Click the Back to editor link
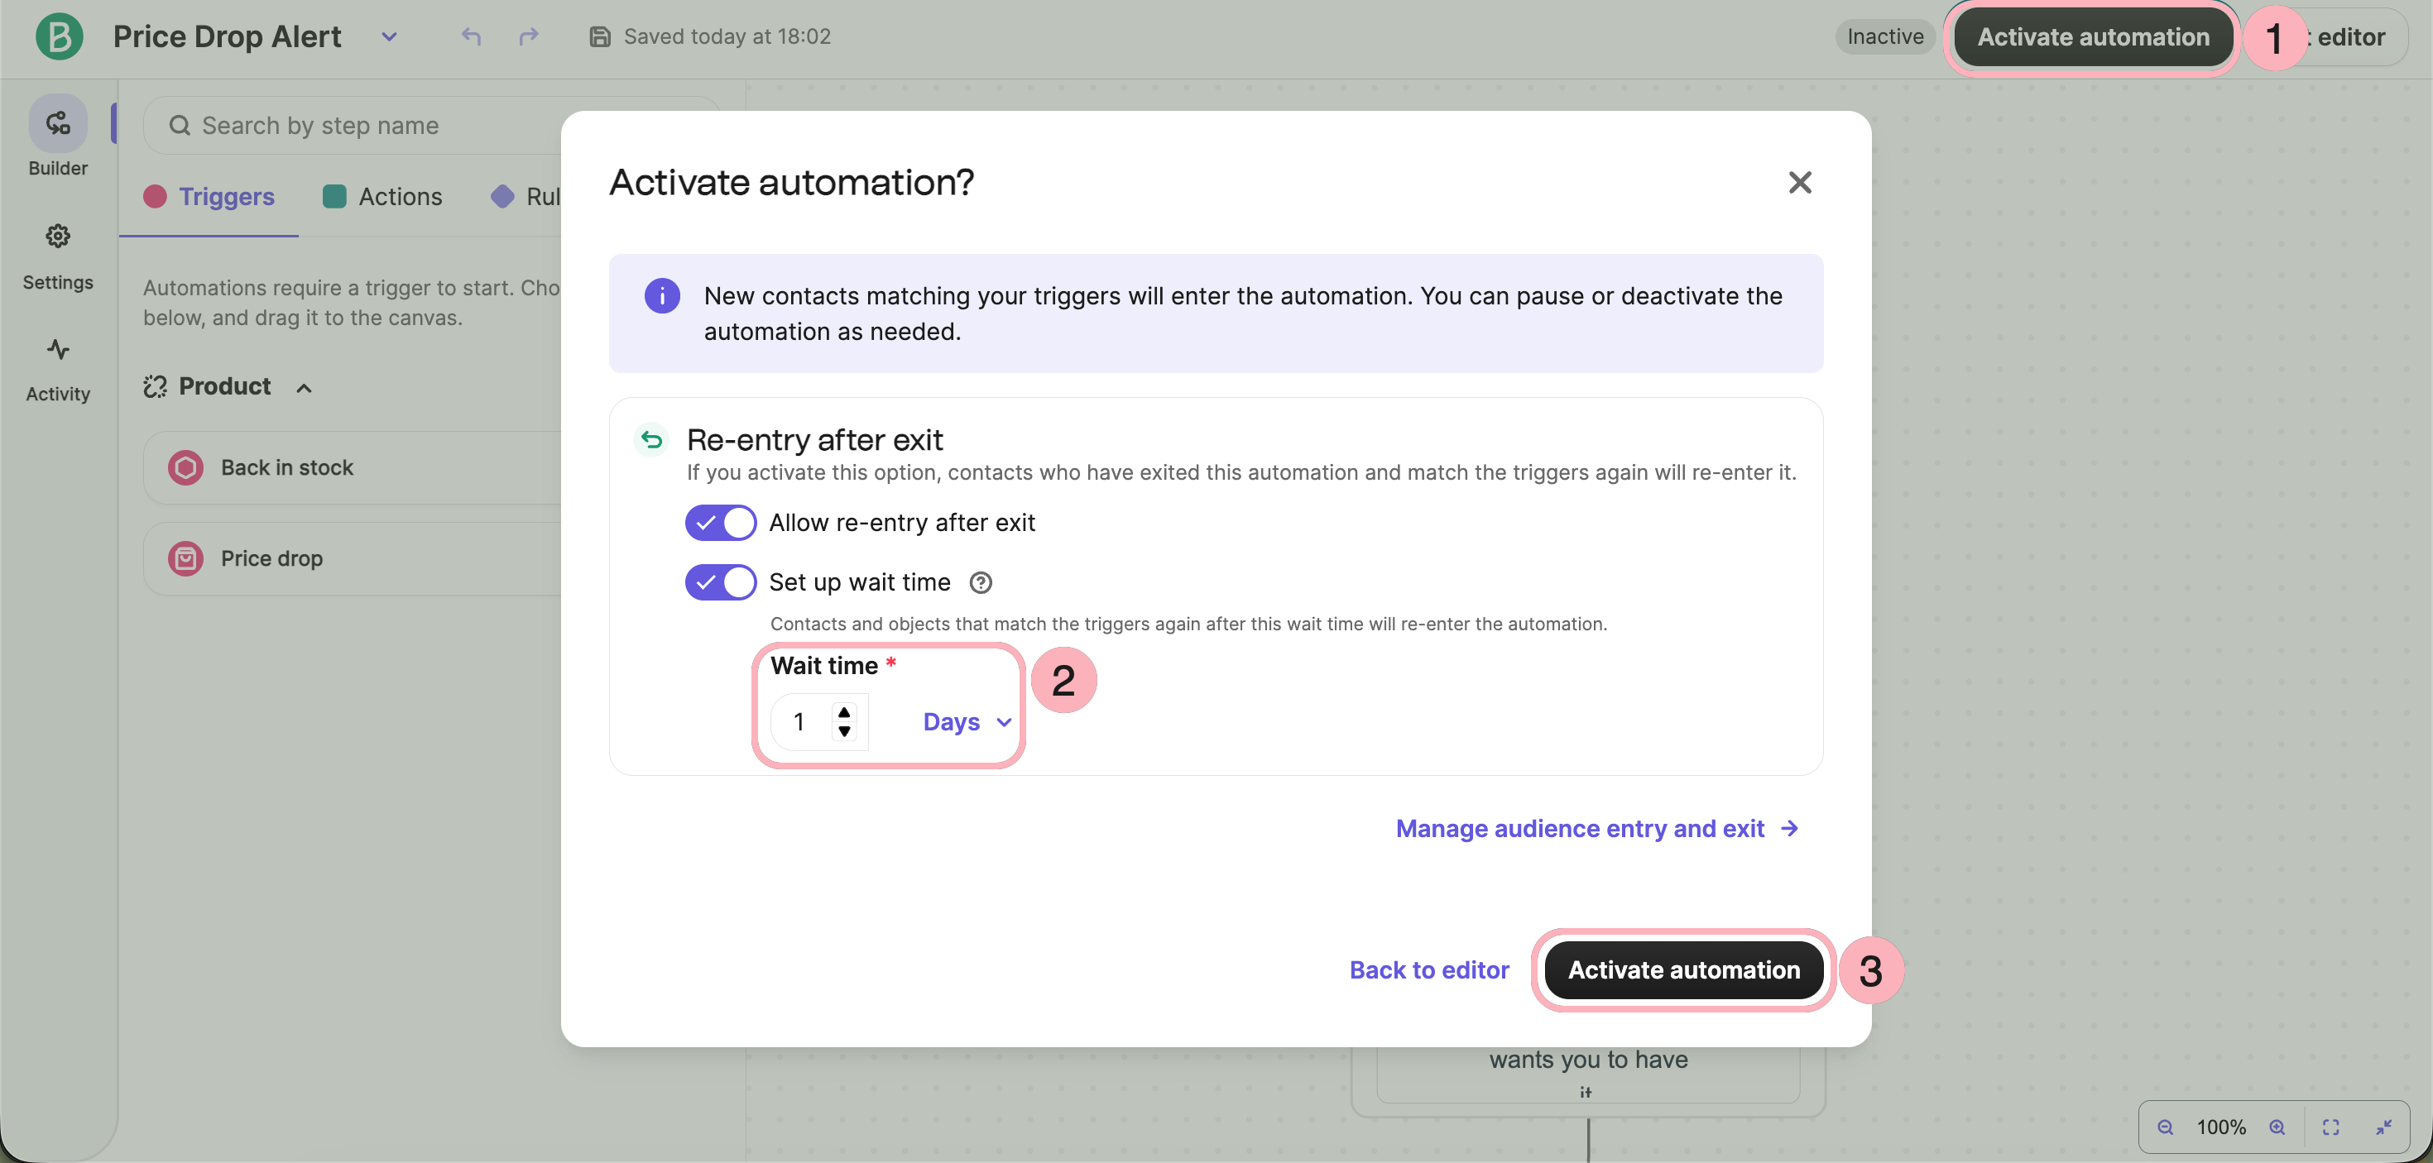Screen dimensions: 2433x1163 1429,969
